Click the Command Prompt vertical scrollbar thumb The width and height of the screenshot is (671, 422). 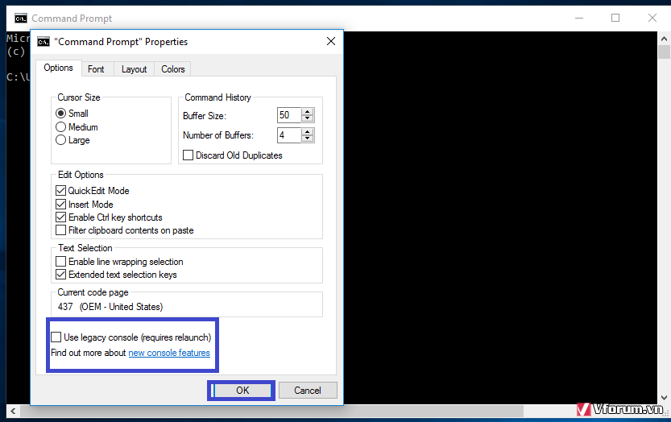tap(664, 52)
